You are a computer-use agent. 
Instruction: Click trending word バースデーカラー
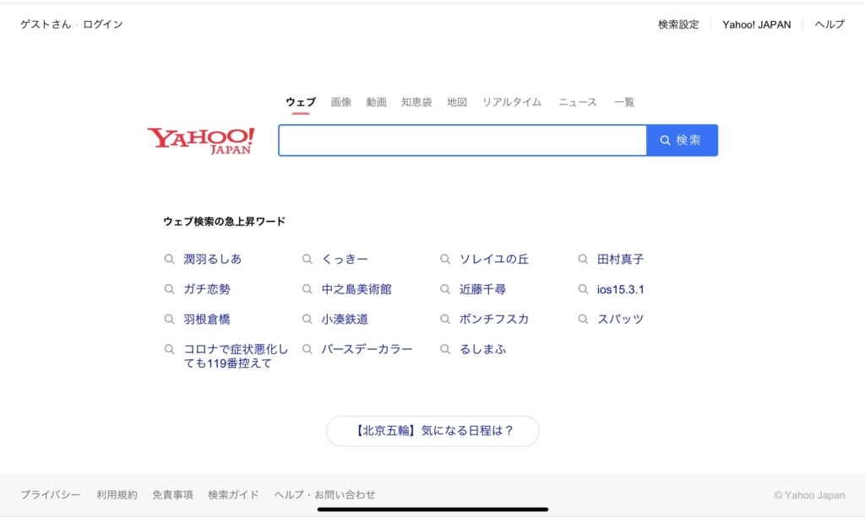pos(367,349)
